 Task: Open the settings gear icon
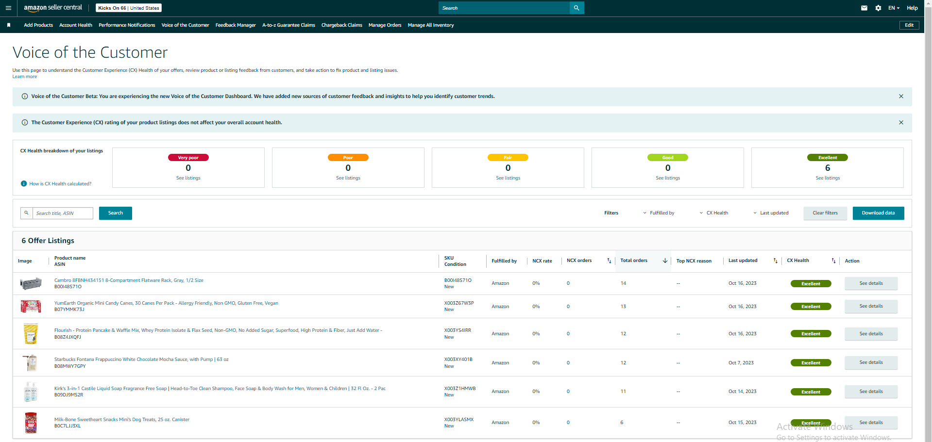click(878, 8)
